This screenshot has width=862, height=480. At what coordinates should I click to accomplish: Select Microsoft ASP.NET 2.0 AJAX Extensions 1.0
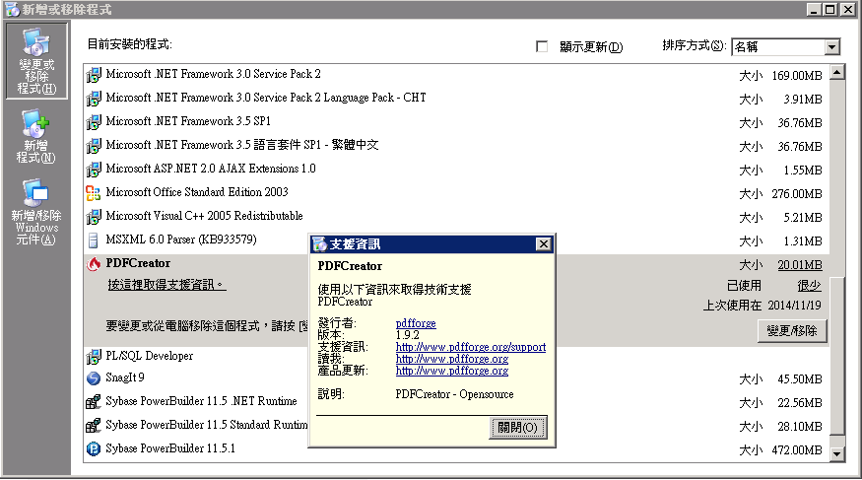(x=211, y=169)
